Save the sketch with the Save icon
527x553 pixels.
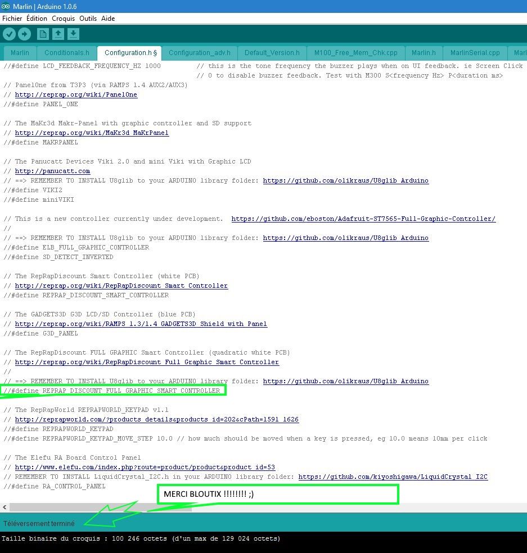click(x=73, y=34)
